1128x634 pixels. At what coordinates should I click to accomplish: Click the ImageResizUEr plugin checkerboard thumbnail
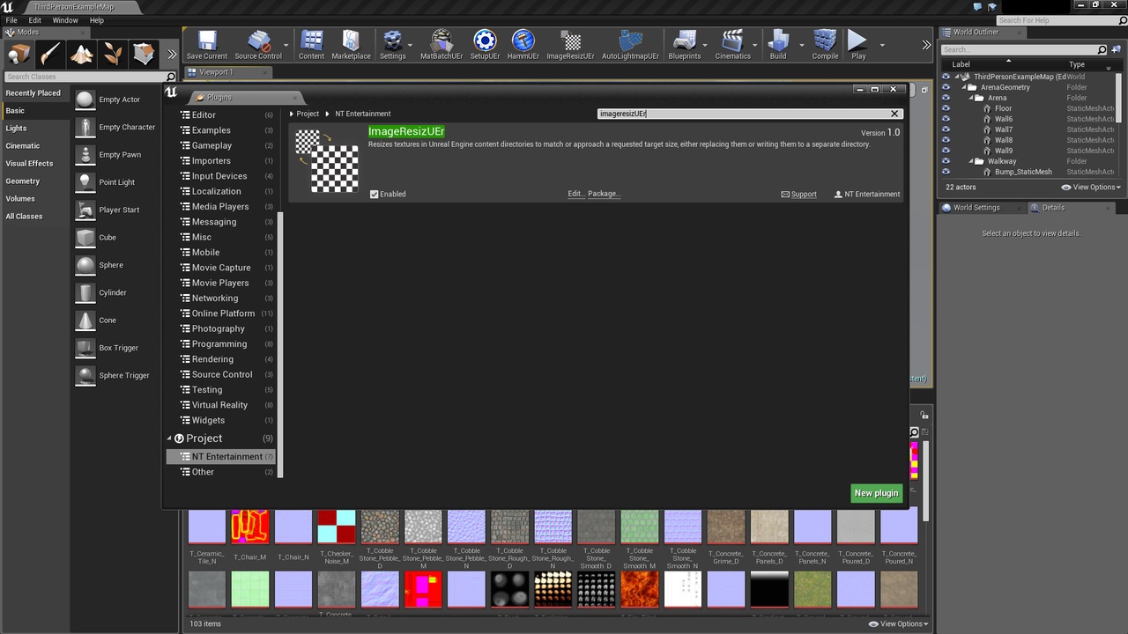tap(326, 161)
